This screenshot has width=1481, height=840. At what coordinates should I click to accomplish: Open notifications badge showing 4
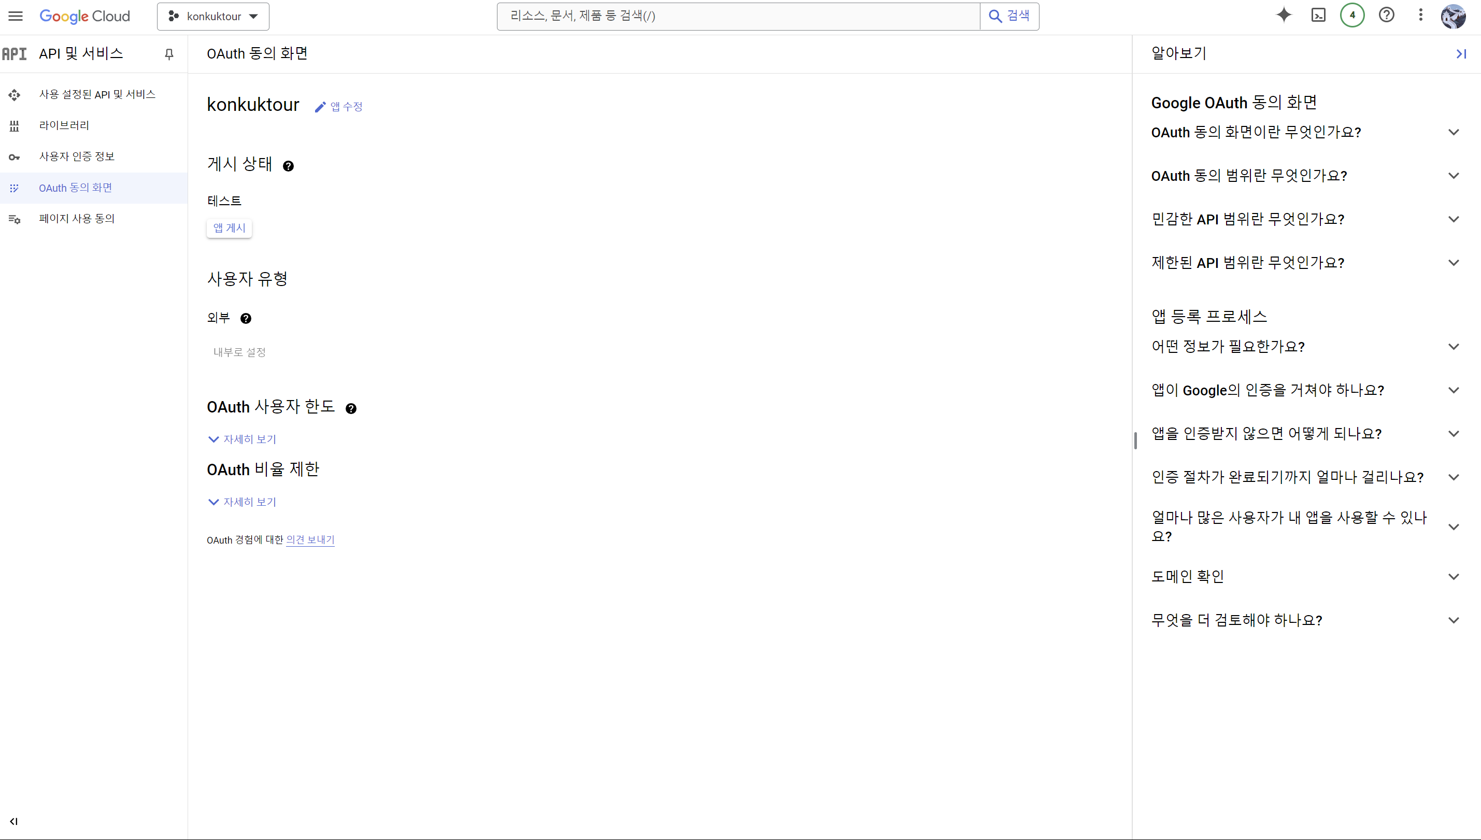(x=1352, y=16)
